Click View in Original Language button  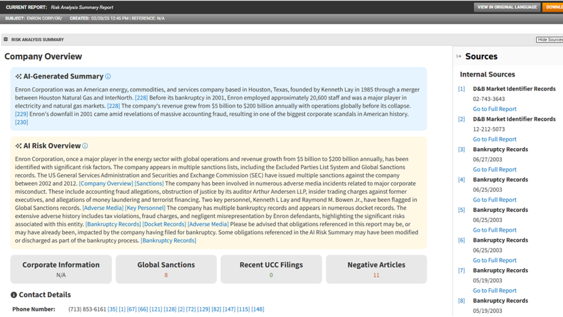[x=507, y=7]
